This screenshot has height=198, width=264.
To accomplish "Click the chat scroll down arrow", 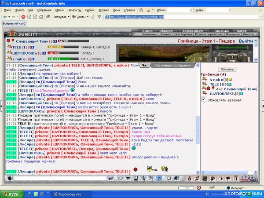I will coord(198,172).
